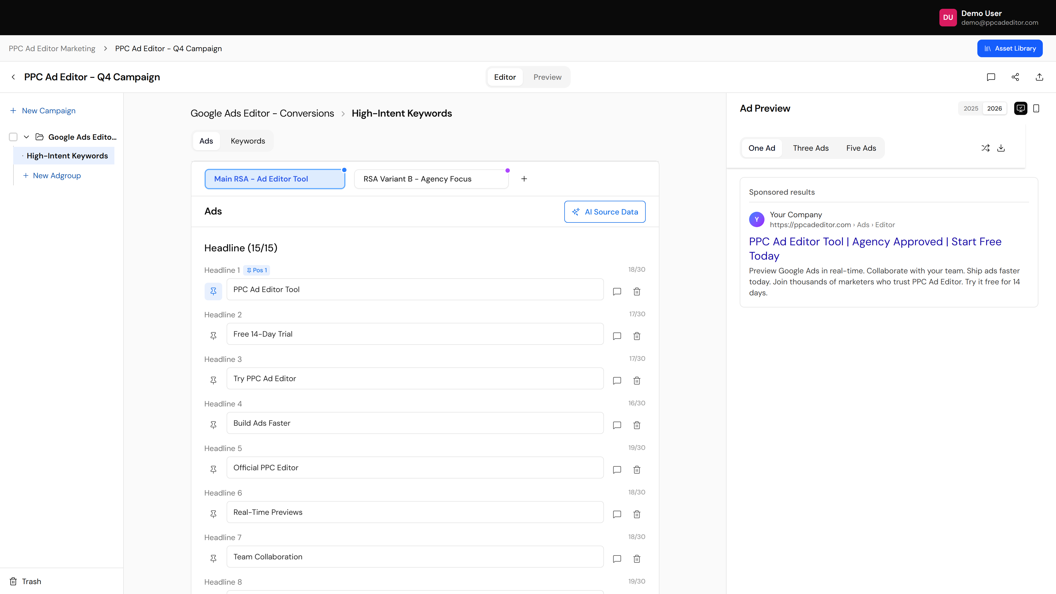
Task: Delete Headline 2 Free 14-Day Trial
Action: pos(637,336)
